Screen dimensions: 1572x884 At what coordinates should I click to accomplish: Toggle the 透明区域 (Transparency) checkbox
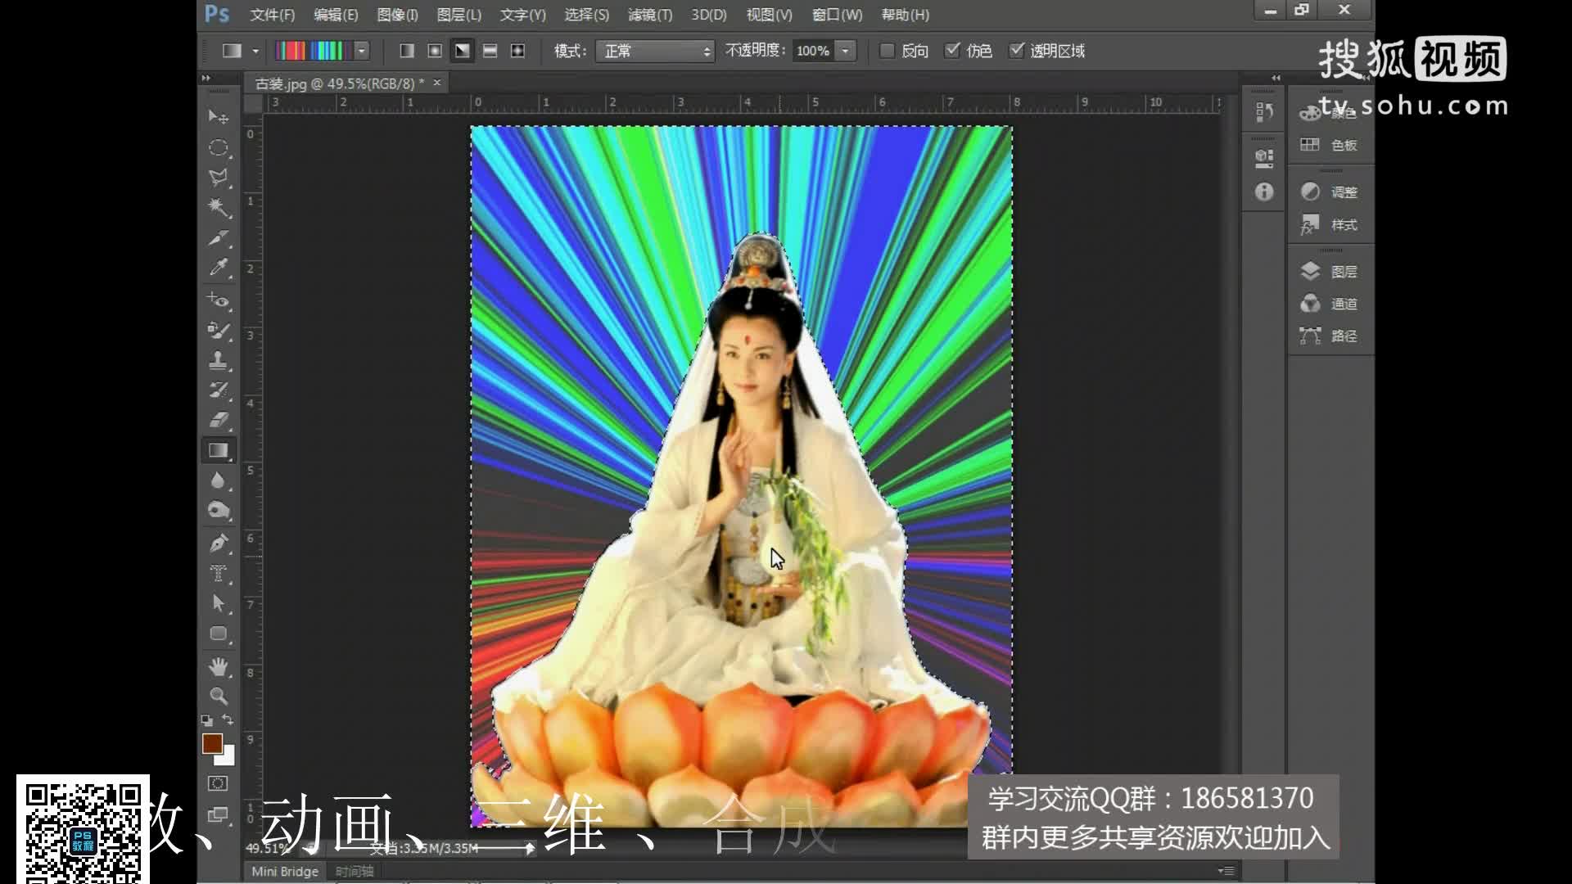coord(1016,51)
